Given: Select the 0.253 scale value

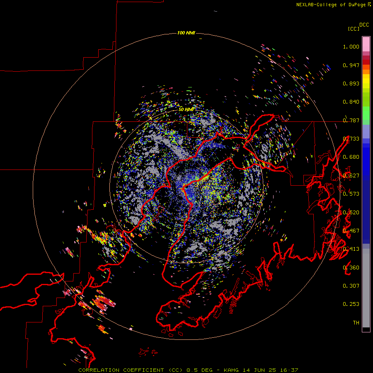Looking at the screenshot, I should coord(351,304).
